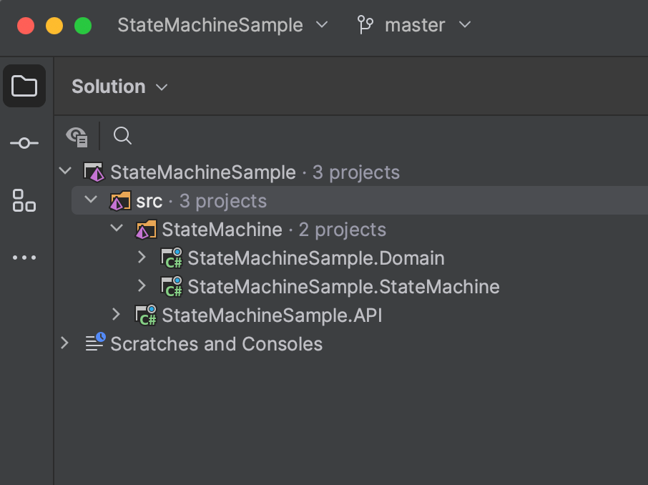Open the folder Solution Explorer sidebar icon
Viewport: 648px width, 485px height.
click(x=24, y=86)
